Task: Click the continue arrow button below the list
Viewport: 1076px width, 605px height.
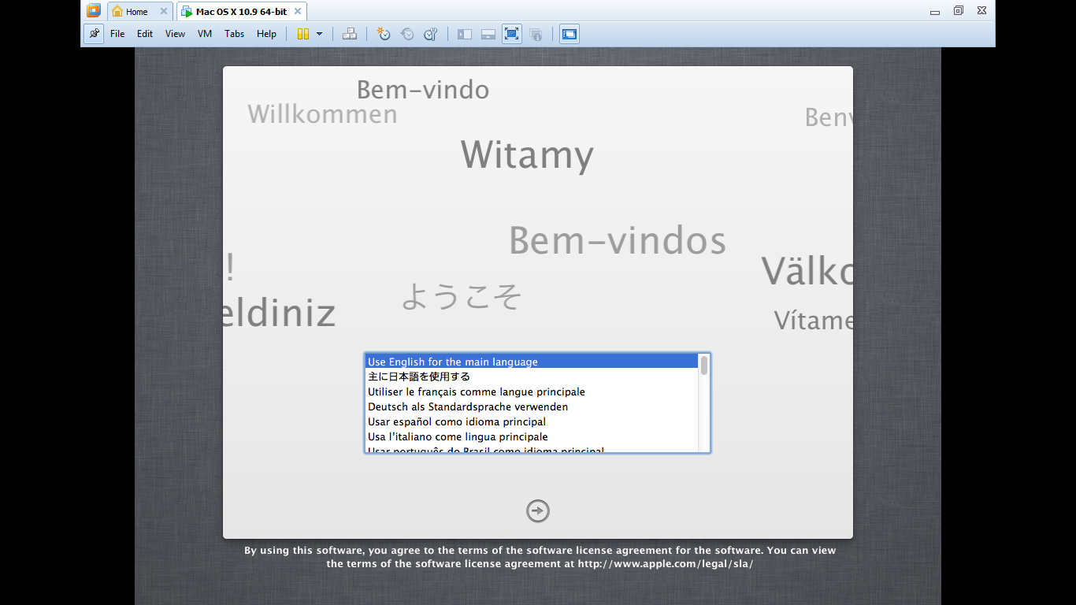Action: pos(538,511)
